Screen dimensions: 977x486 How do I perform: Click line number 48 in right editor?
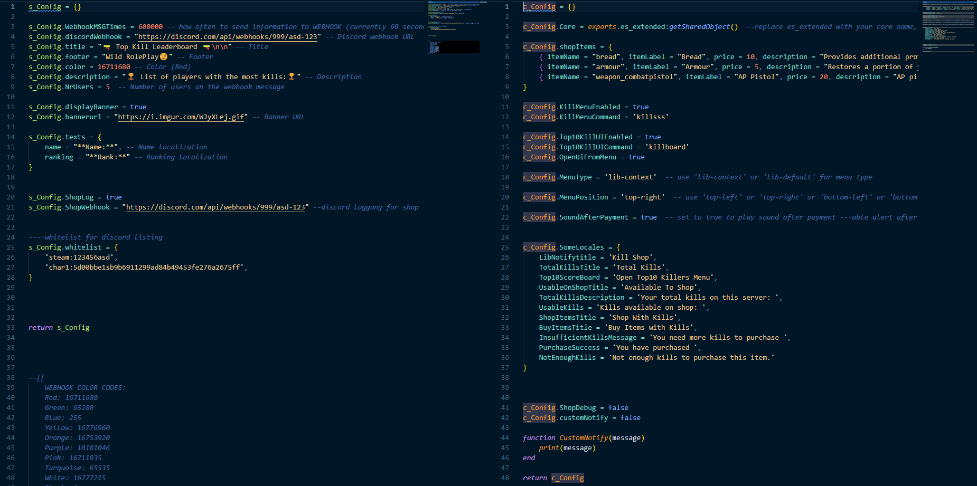click(505, 478)
